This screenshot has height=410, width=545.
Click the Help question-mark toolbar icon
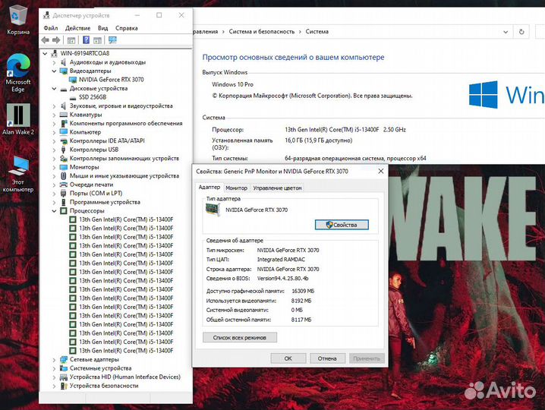87,40
